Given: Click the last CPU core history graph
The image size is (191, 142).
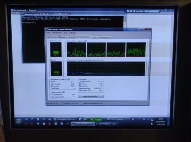Looking at the screenshot, I should click(x=136, y=50).
